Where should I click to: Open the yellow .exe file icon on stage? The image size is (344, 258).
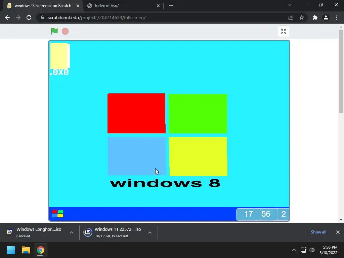pos(60,59)
